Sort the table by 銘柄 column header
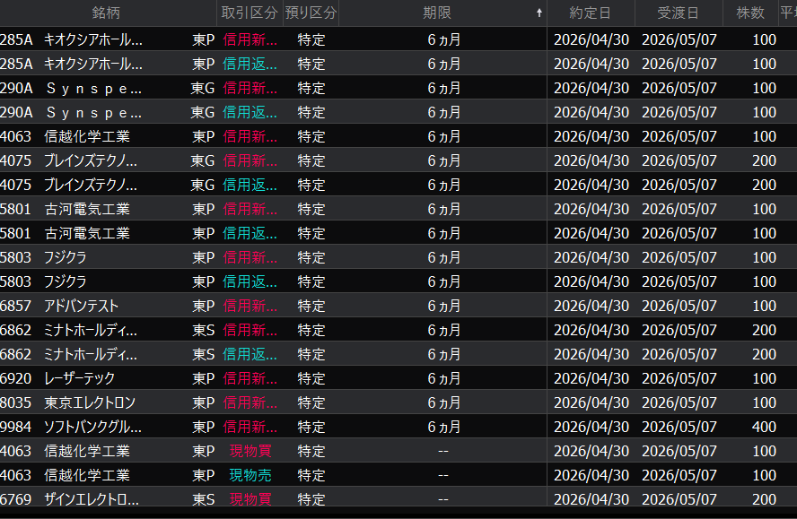The height and width of the screenshot is (519, 797). (x=107, y=13)
